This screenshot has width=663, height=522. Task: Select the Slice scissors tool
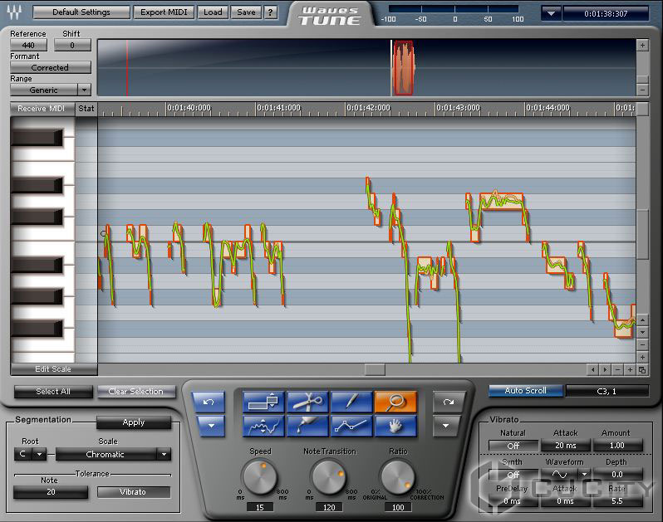307,402
